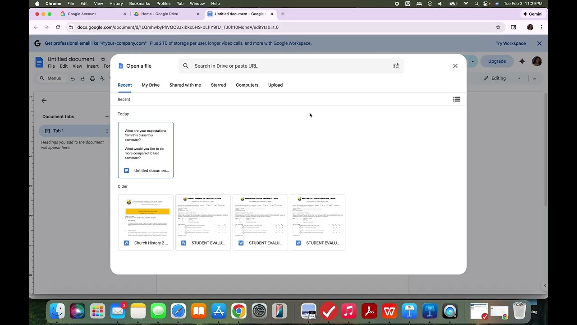Select the Recent tab
This screenshot has width=577, height=325.
click(x=125, y=85)
